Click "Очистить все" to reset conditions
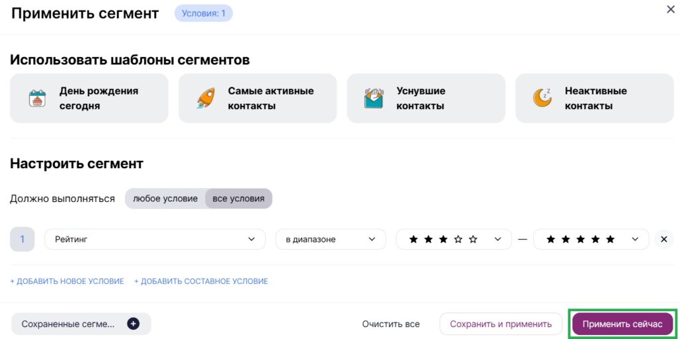 coord(390,324)
